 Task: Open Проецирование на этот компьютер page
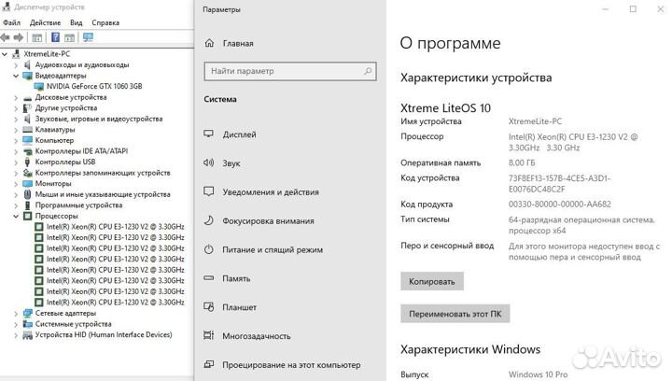(x=291, y=365)
